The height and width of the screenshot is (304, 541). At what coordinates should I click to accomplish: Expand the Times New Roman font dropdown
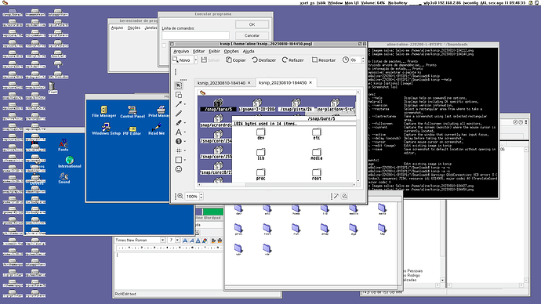coord(162,240)
